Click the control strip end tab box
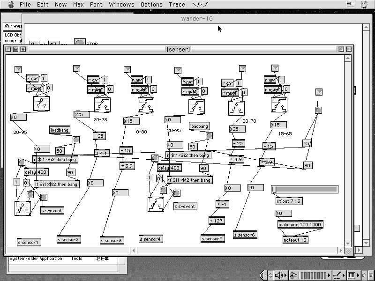Image resolution: width=375 pixels, height=281 pixels. click(371, 275)
